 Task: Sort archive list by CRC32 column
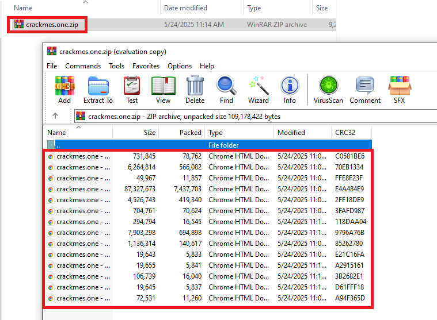point(351,132)
